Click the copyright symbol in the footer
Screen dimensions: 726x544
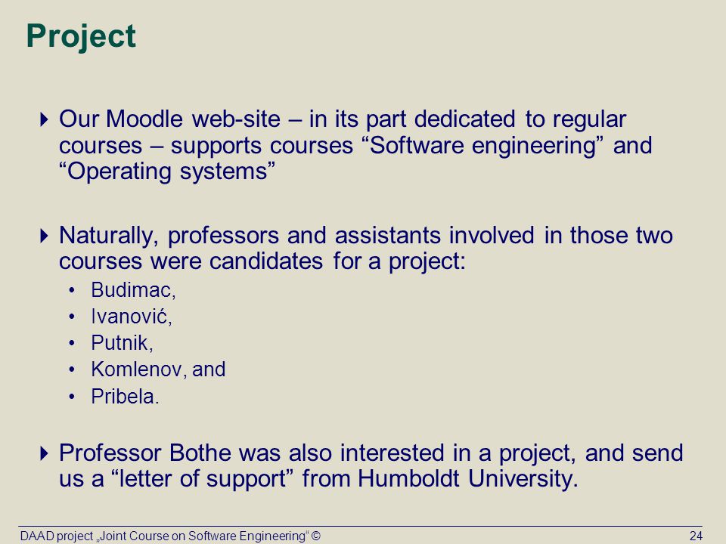pos(316,536)
